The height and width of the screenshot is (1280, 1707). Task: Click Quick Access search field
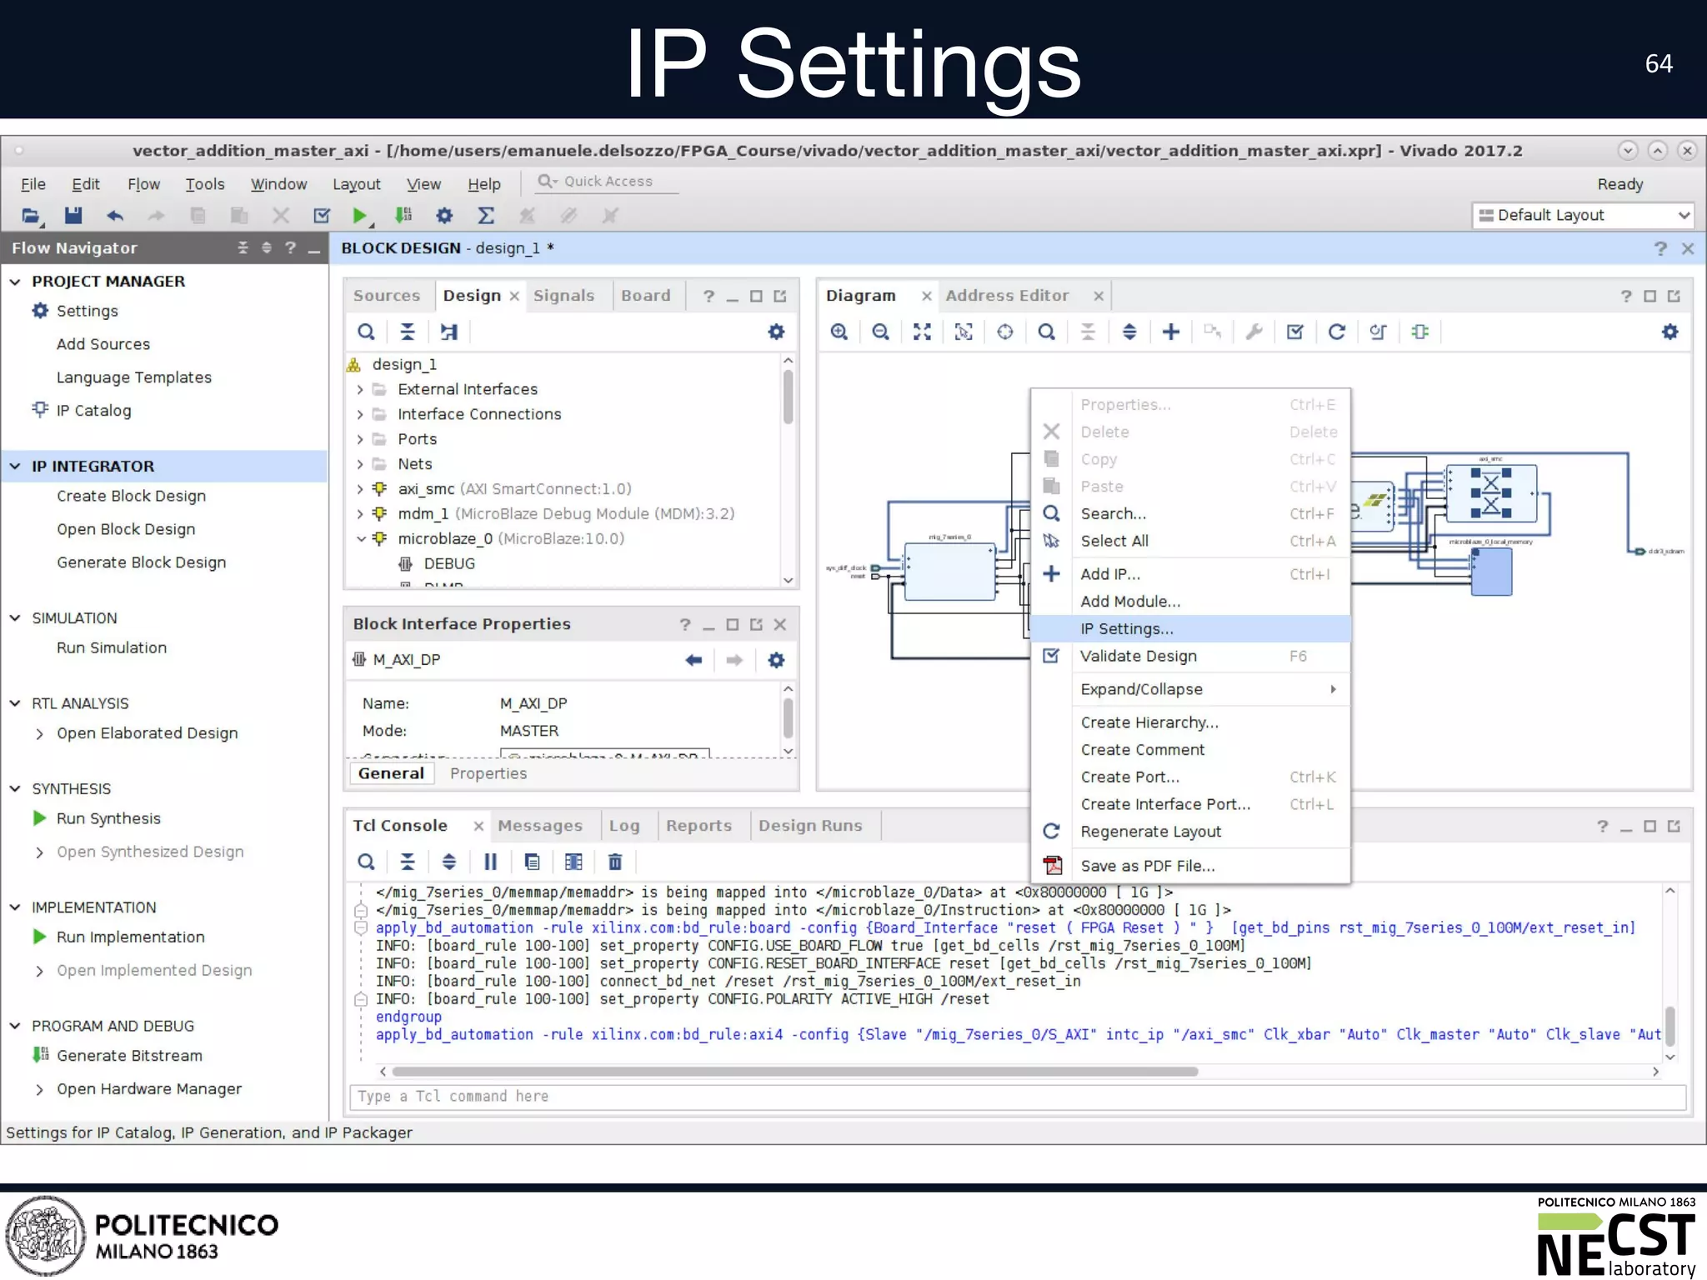(x=607, y=182)
